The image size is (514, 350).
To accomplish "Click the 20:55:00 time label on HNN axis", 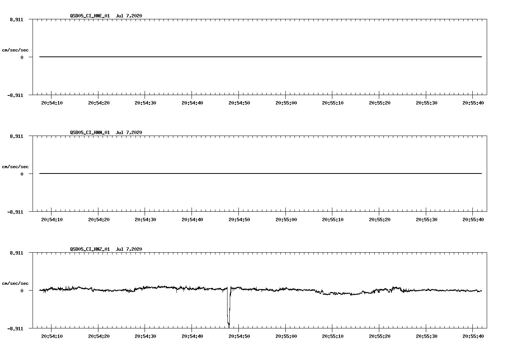I will point(286,219).
